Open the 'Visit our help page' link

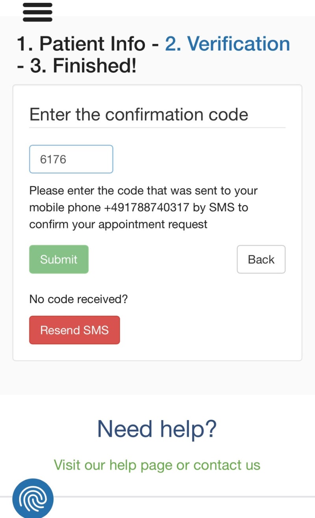tap(113, 465)
